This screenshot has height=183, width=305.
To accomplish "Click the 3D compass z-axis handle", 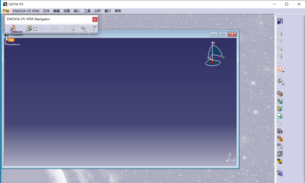I will 212,43.
